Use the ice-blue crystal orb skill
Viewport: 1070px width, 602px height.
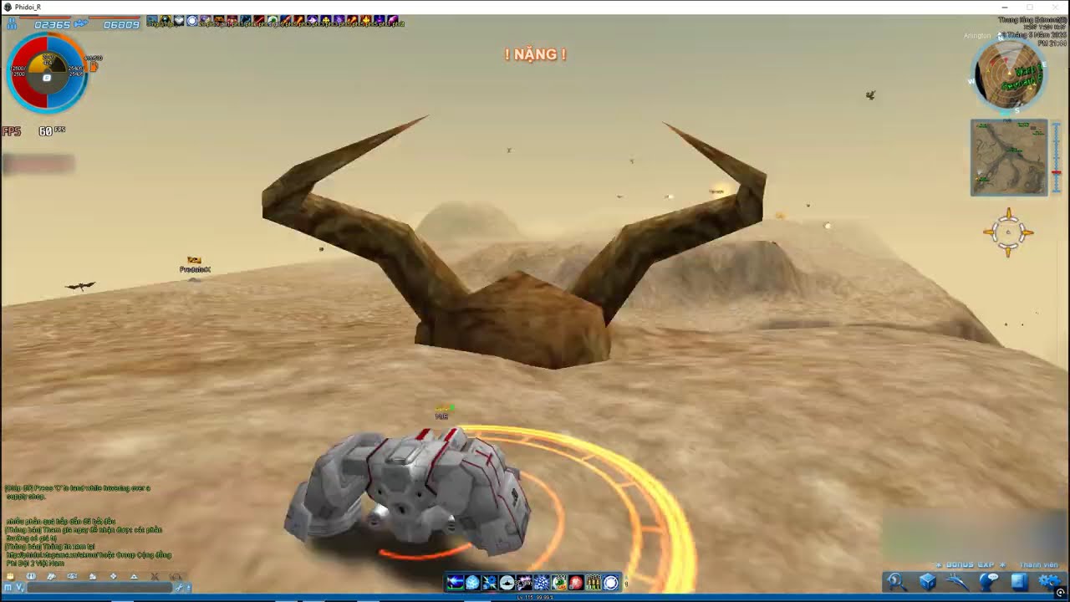click(472, 583)
